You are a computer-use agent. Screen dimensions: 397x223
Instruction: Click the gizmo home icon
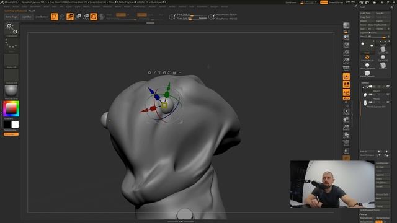[164, 72]
